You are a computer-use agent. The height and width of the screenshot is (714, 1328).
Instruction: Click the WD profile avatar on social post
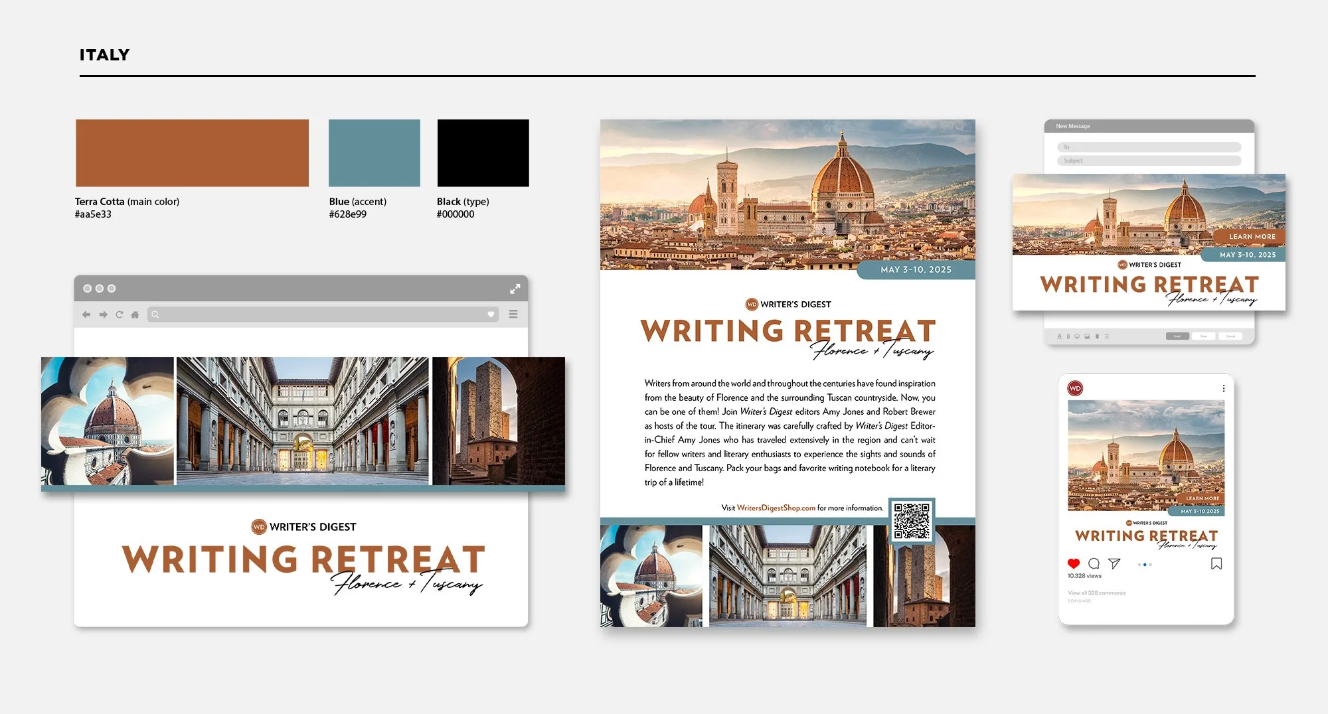pyautogui.click(x=1075, y=389)
